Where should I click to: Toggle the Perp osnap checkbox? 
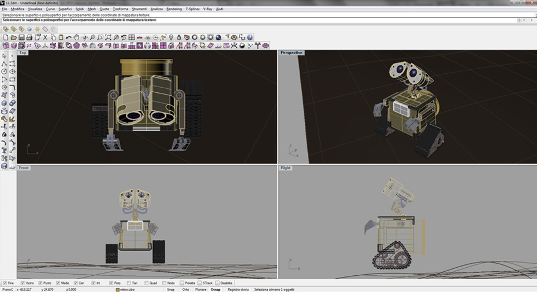[111, 283]
